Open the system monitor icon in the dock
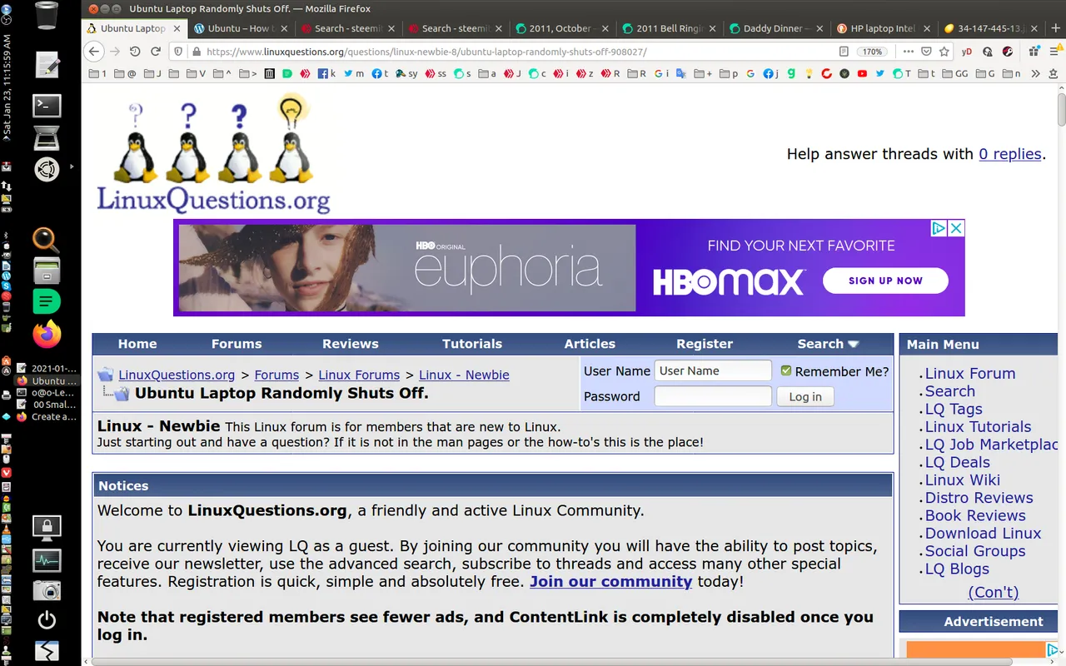 pyautogui.click(x=47, y=560)
